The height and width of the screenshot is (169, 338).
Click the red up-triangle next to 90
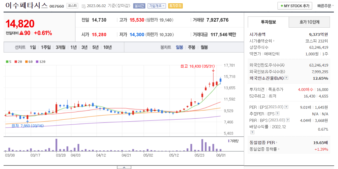21,33
